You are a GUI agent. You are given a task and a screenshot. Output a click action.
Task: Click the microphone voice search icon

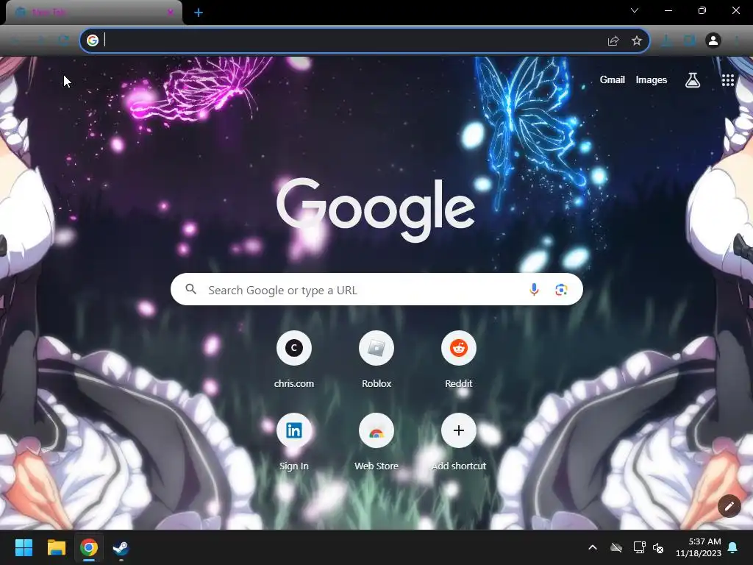534,289
